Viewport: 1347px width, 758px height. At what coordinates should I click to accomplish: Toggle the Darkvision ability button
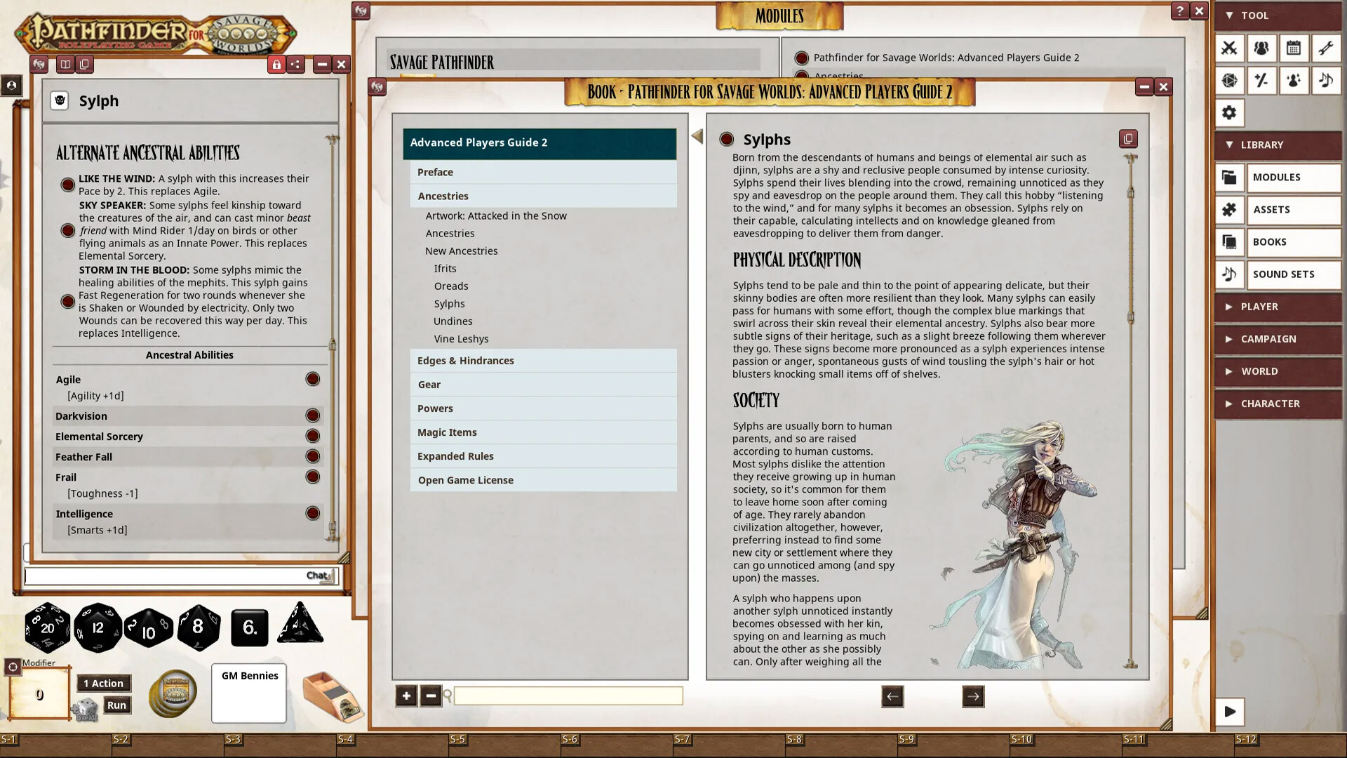(313, 415)
